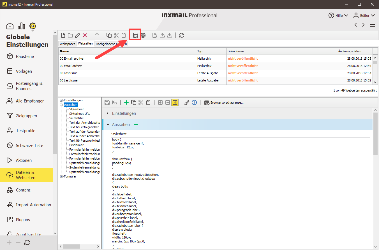Open Bausteine in the sidebar

27,56
